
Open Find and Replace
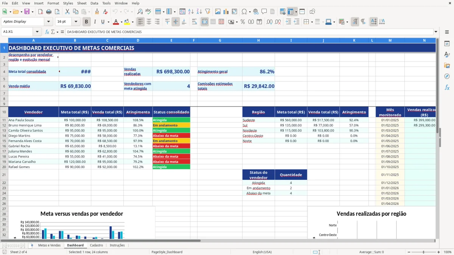pos(140,12)
